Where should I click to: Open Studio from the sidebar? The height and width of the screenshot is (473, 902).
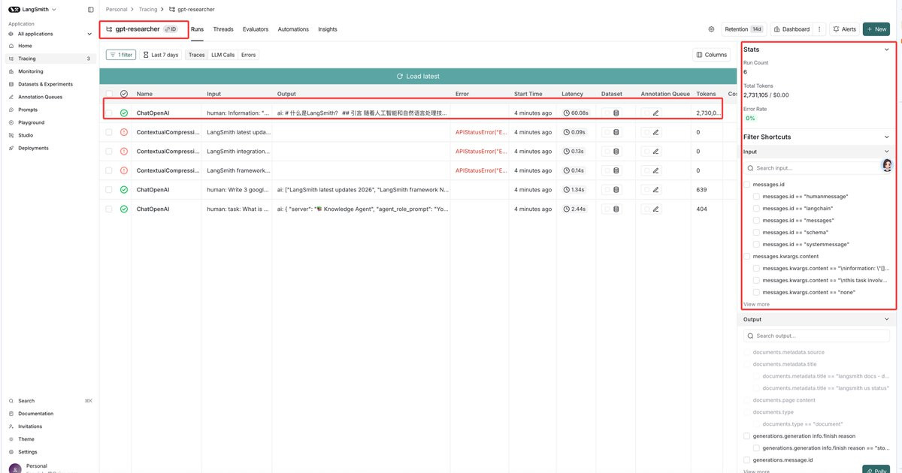(x=26, y=135)
